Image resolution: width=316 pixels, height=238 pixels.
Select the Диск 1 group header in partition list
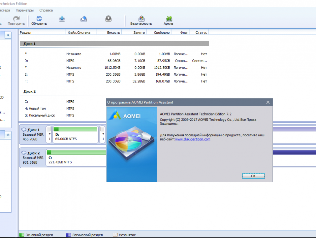pos(115,44)
